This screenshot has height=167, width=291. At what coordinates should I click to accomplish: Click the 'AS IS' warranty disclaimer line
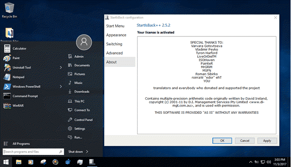pyautogui.click(x=206, y=112)
